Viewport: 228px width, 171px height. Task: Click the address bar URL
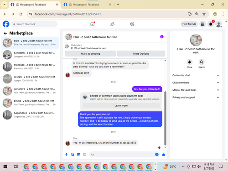(68, 14)
